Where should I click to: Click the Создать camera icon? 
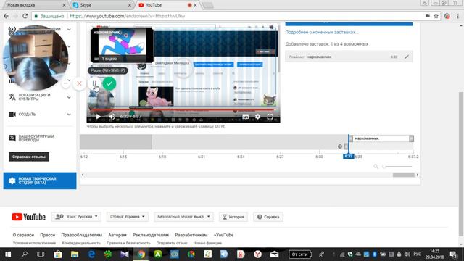(12, 115)
